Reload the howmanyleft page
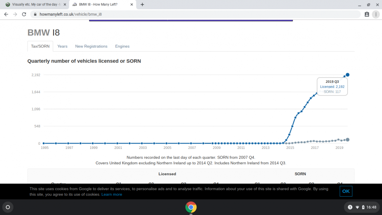Screen dimensions: 382x215 pyautogui.click(x=24, y=15)
